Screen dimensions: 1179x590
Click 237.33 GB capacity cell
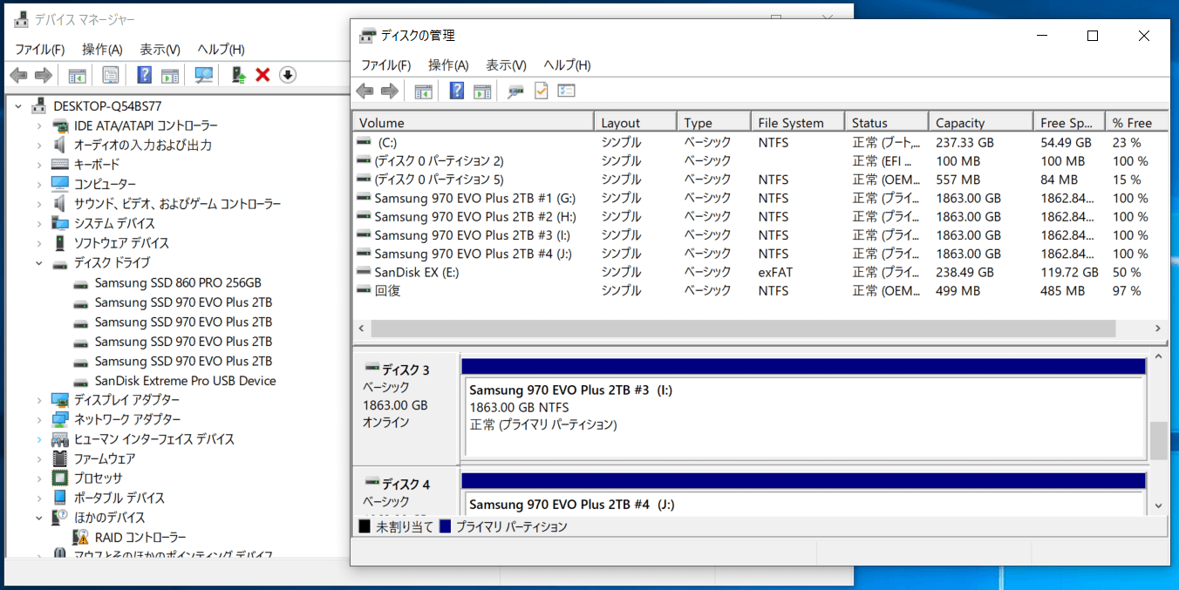[x=964, y=142]
